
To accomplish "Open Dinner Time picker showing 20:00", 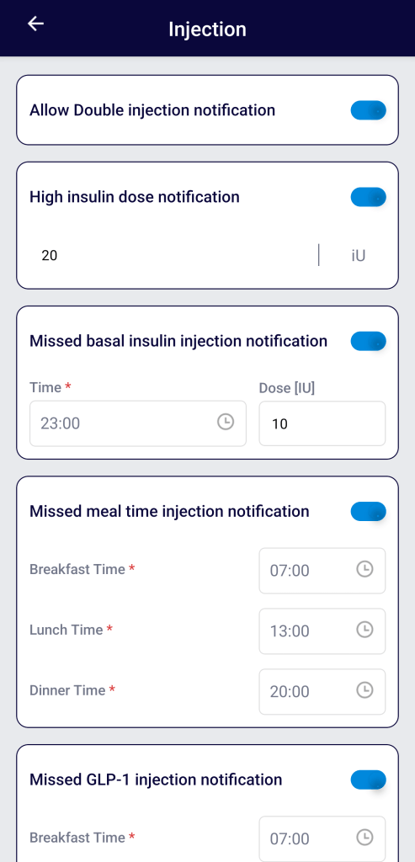I will point(322,692).
